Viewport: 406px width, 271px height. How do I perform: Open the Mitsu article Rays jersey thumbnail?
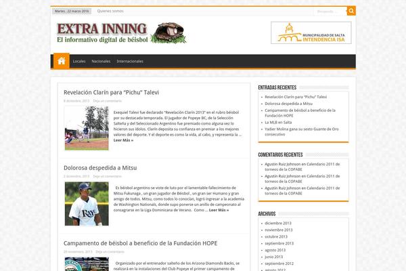(87, 203)
